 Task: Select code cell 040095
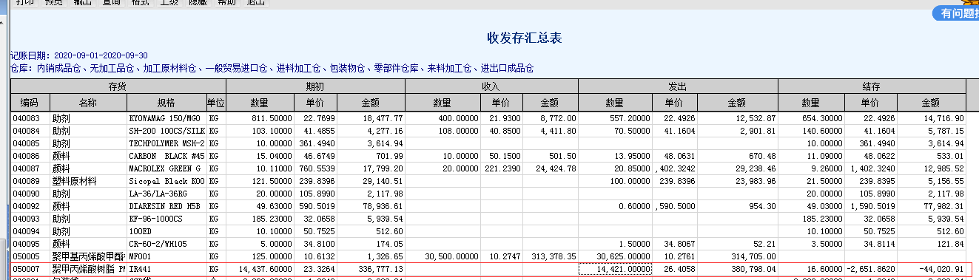pos(30,243)
